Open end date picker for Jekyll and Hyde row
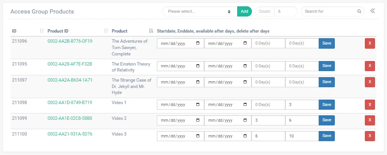 (x=245, y=82)
